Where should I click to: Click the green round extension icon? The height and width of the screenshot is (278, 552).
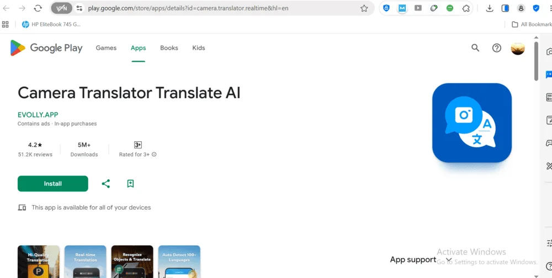(449, 8)
